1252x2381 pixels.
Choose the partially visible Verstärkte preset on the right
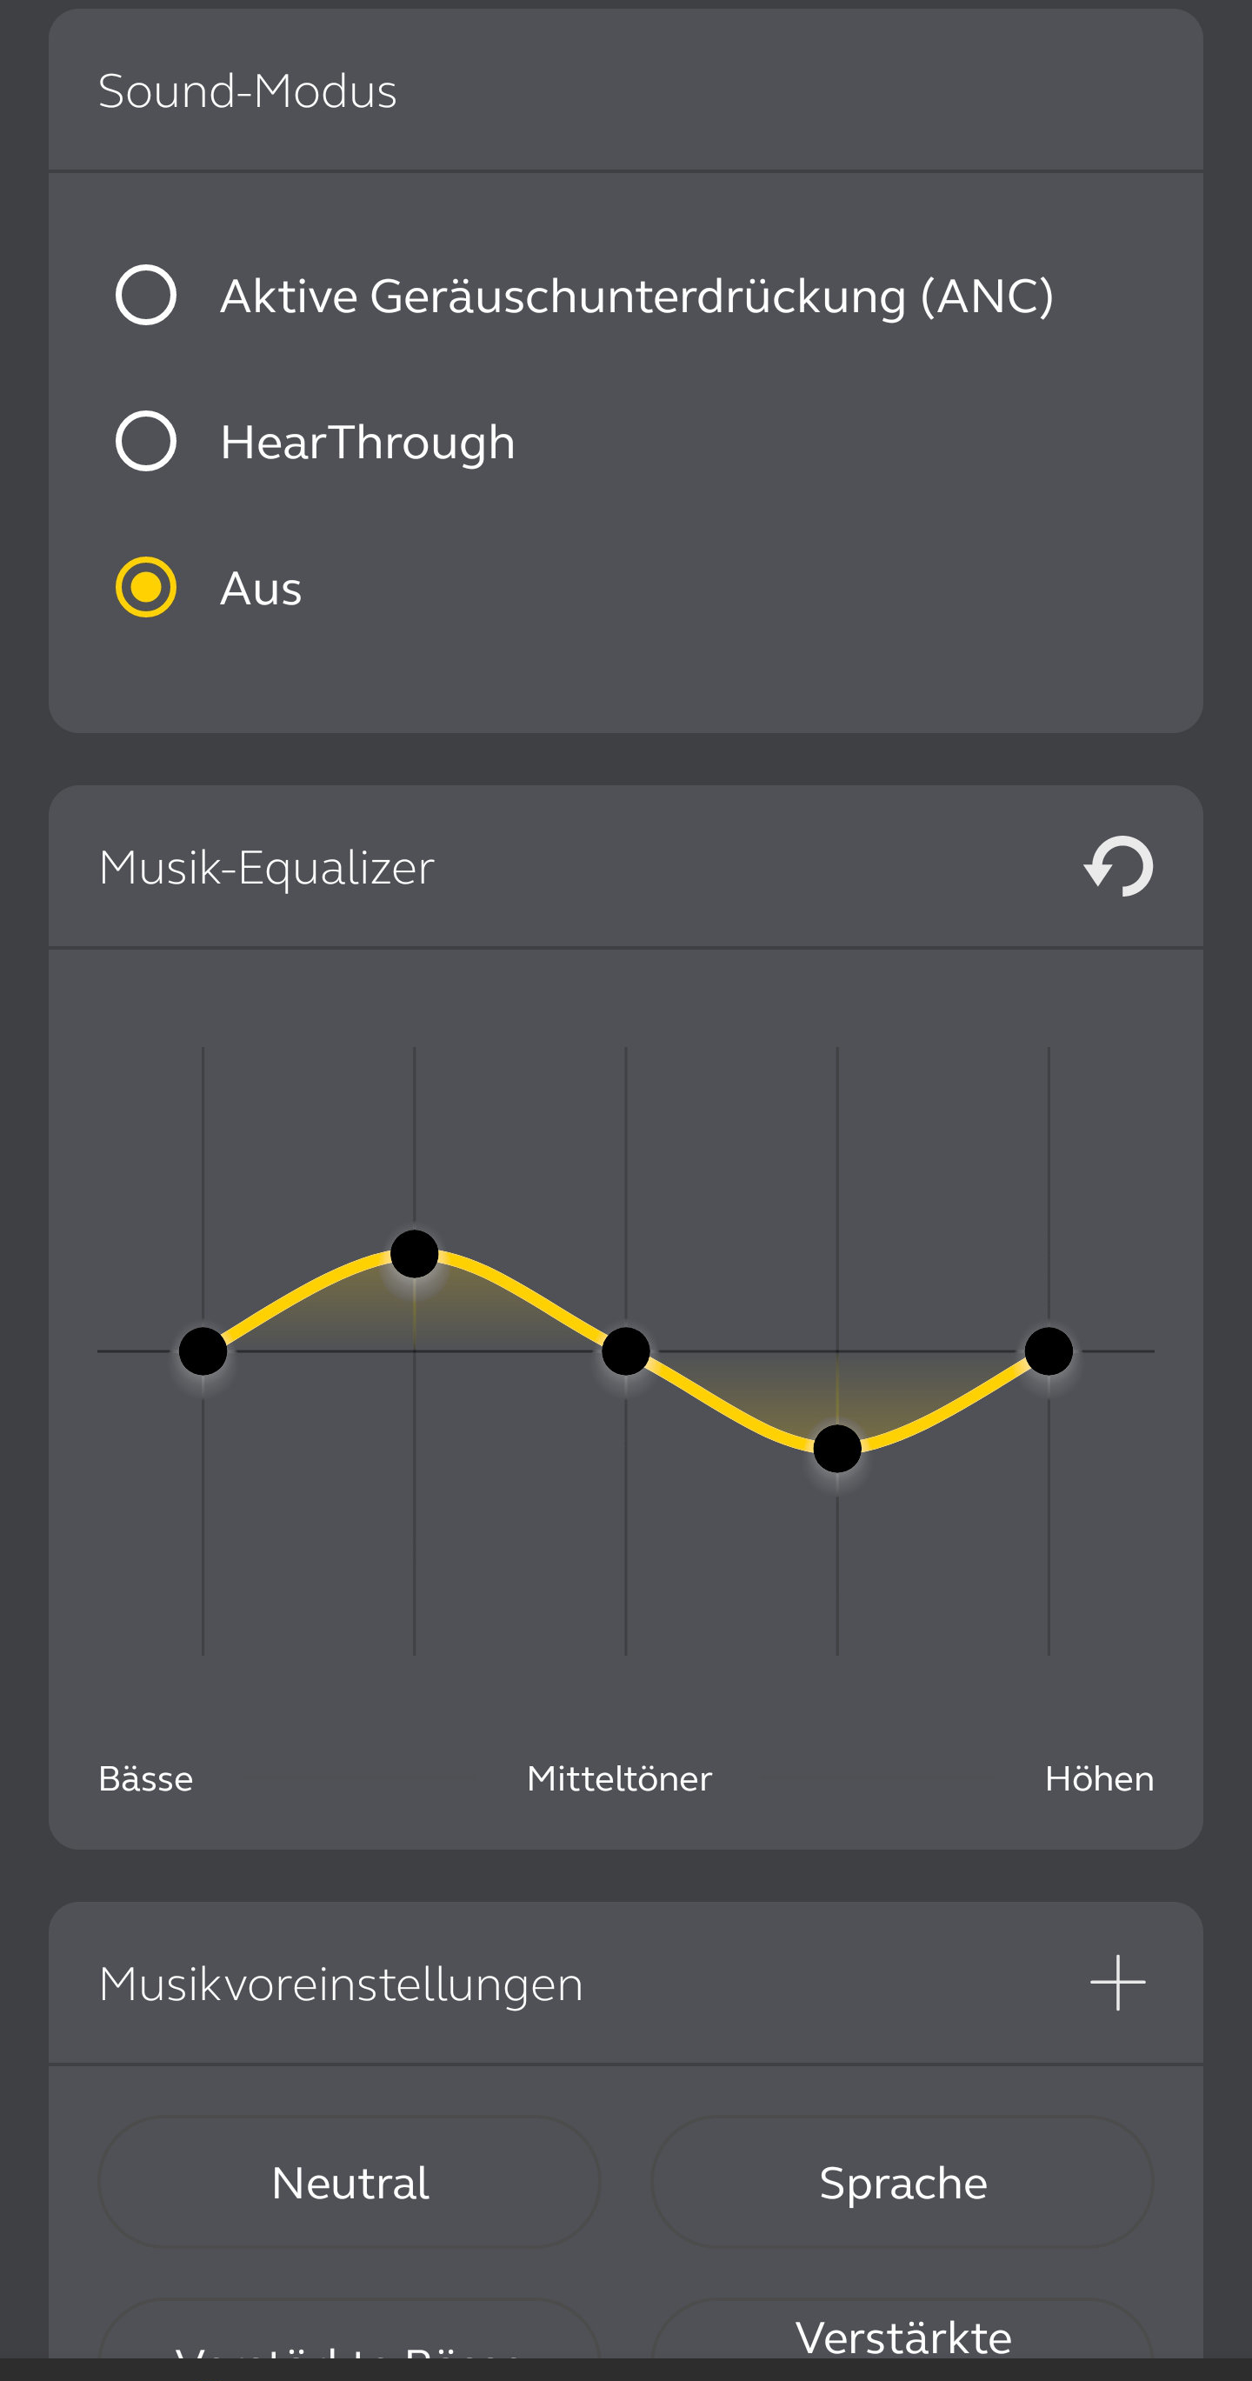coord(902,2334)
